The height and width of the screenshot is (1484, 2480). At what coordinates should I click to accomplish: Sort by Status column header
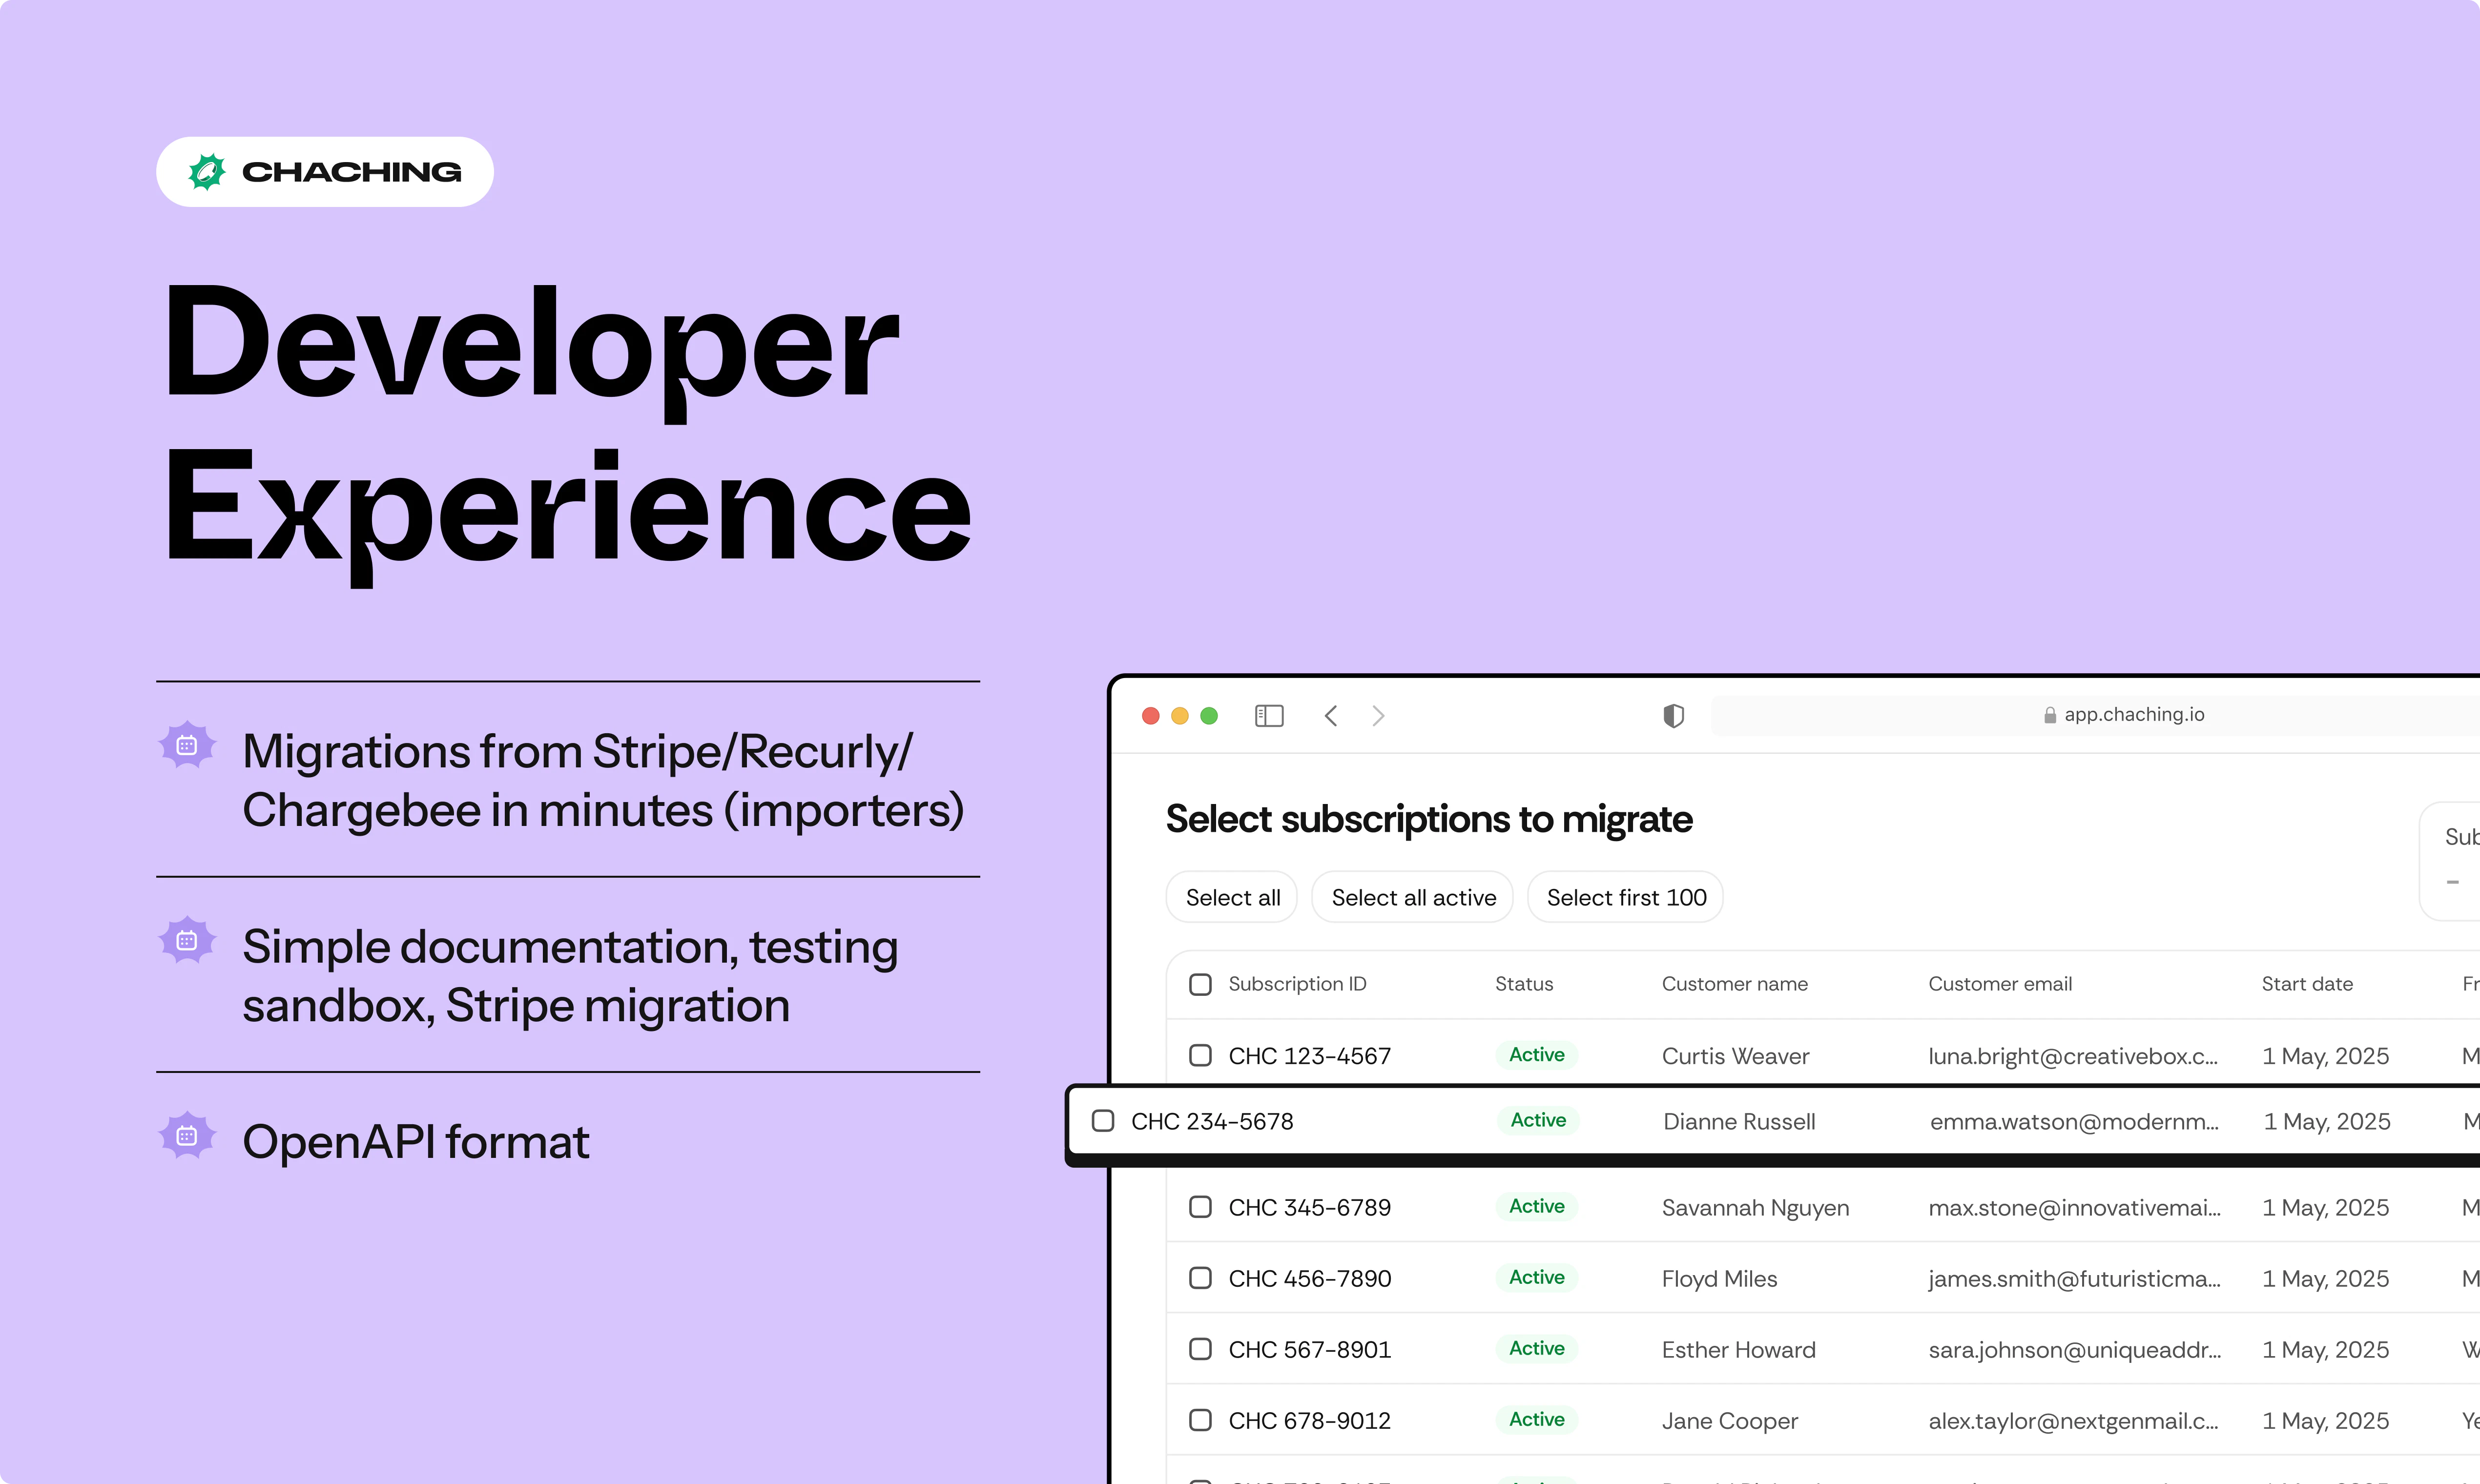point(1523,984)
